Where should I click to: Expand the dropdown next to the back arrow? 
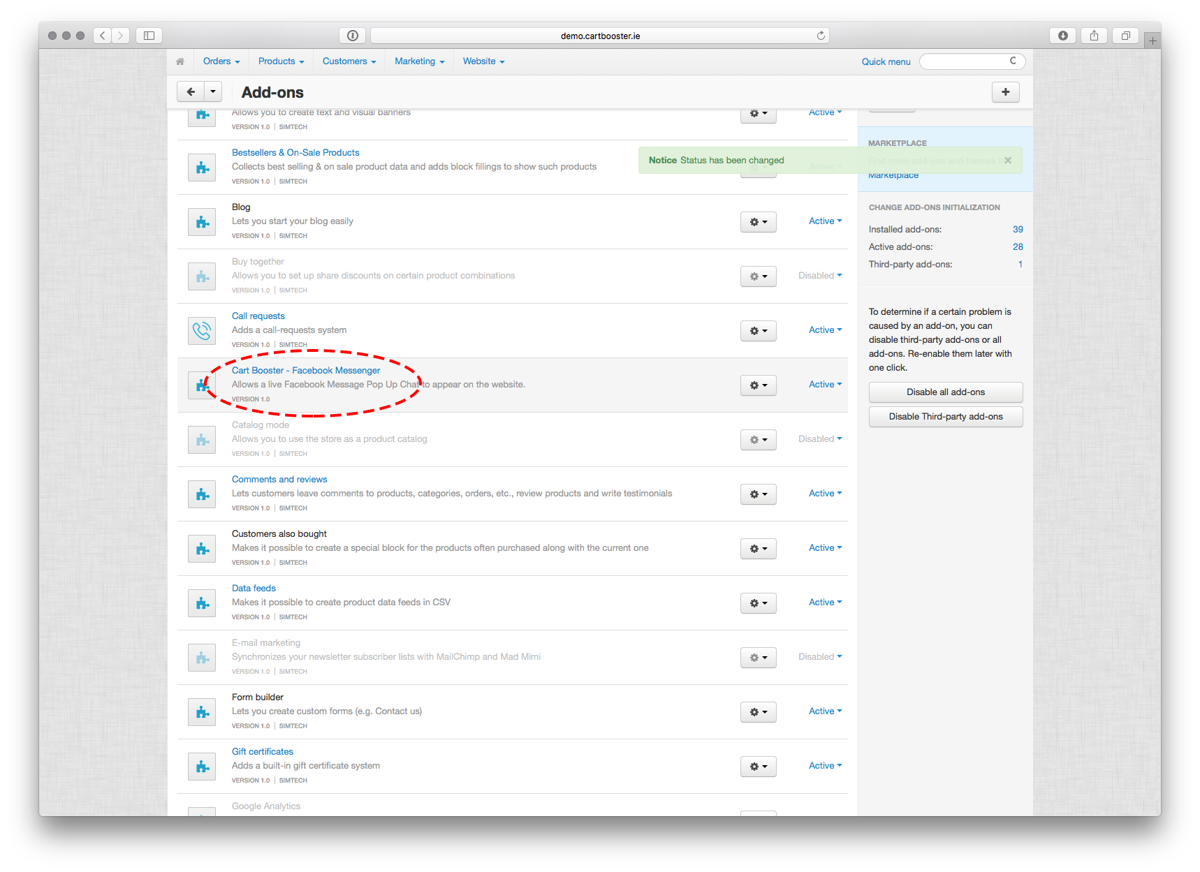[213, 91]
